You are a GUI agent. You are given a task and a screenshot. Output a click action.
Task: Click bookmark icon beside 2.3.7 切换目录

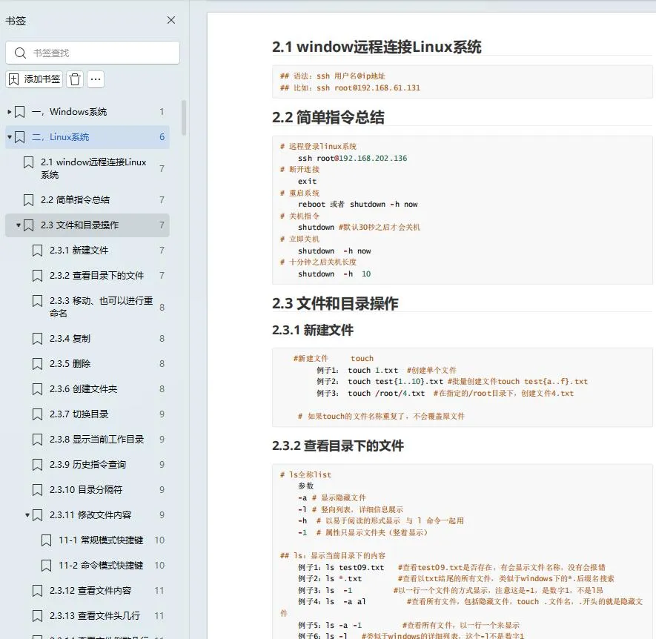[x=37, y=414]
